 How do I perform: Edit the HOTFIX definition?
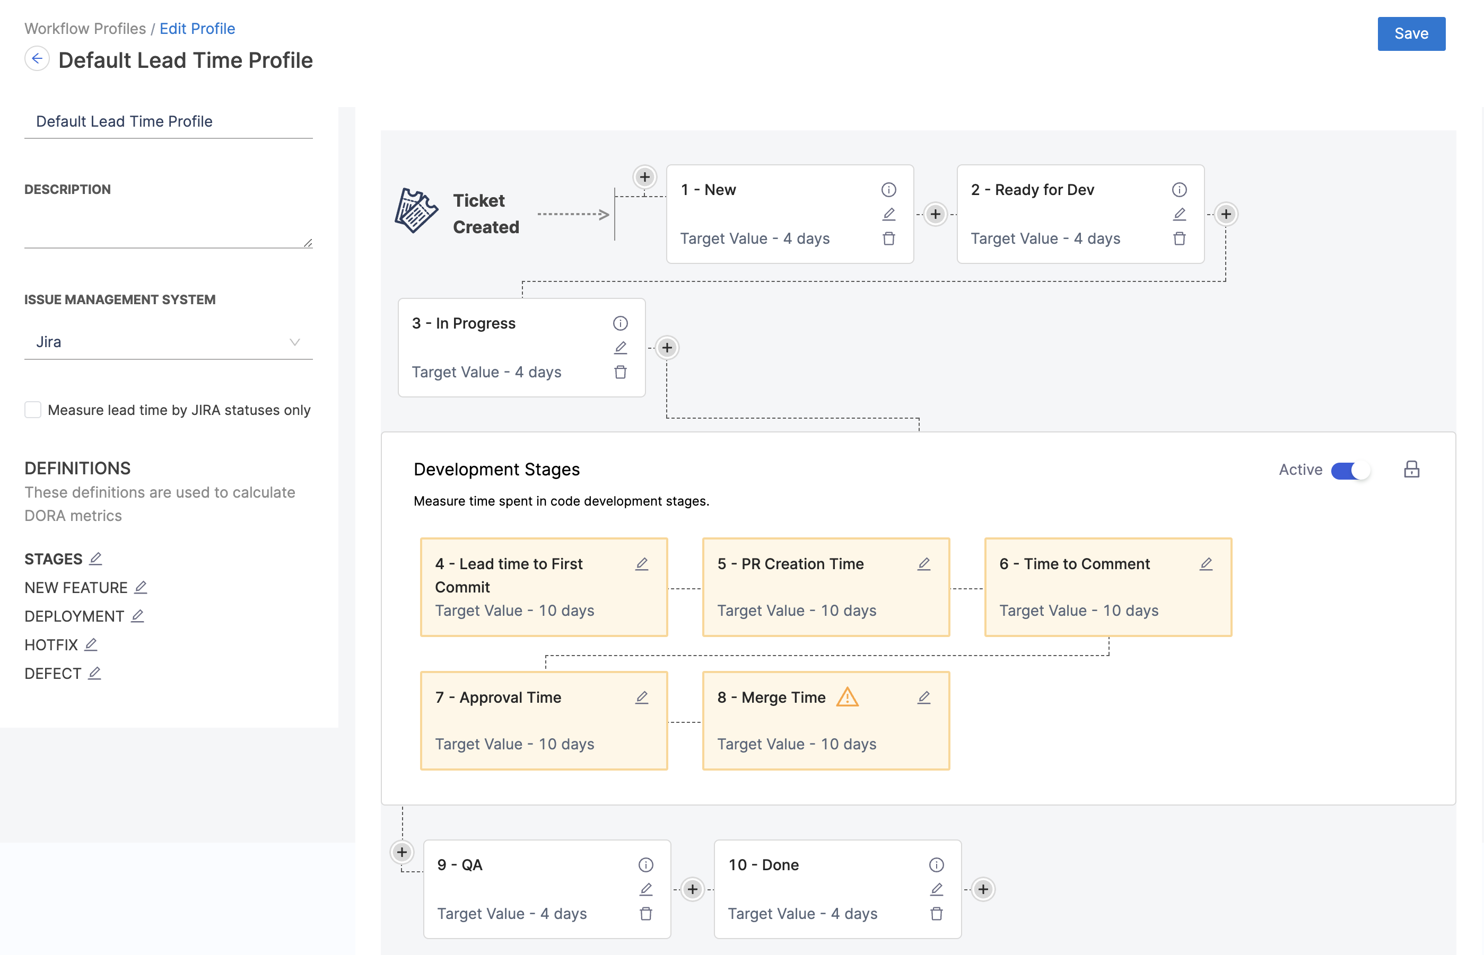click(91, 644)
